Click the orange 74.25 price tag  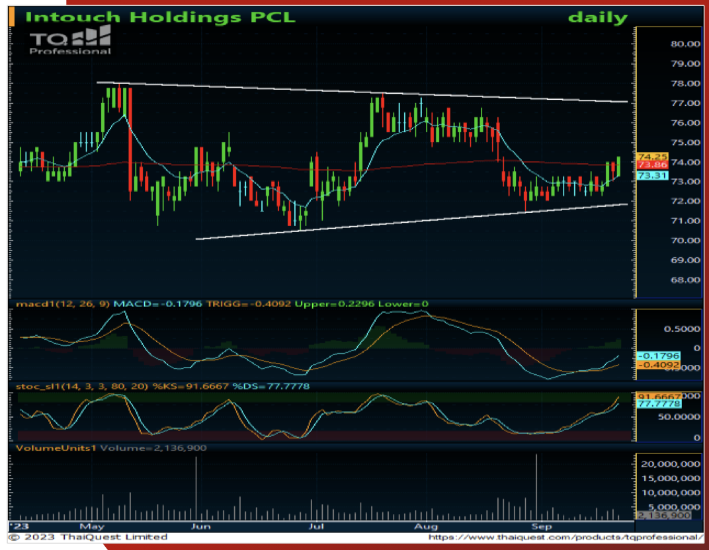pyautogui.click(x=652, y=157)
